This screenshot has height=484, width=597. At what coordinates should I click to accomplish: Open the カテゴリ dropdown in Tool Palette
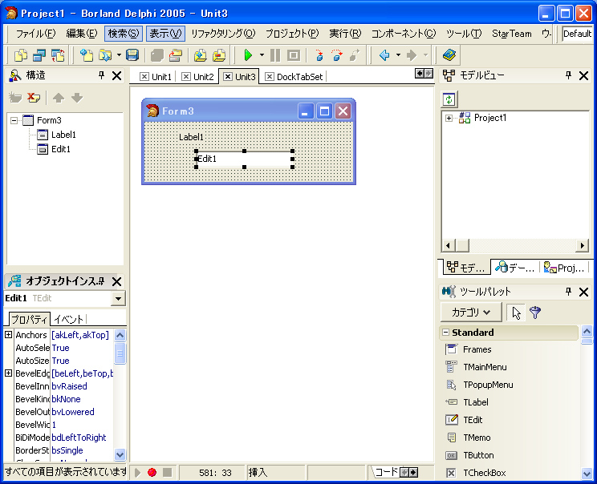tap(471, 313)
